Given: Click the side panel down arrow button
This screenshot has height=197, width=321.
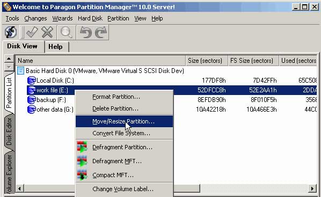Looking at the screenshot, I should [x=9, y=67].
